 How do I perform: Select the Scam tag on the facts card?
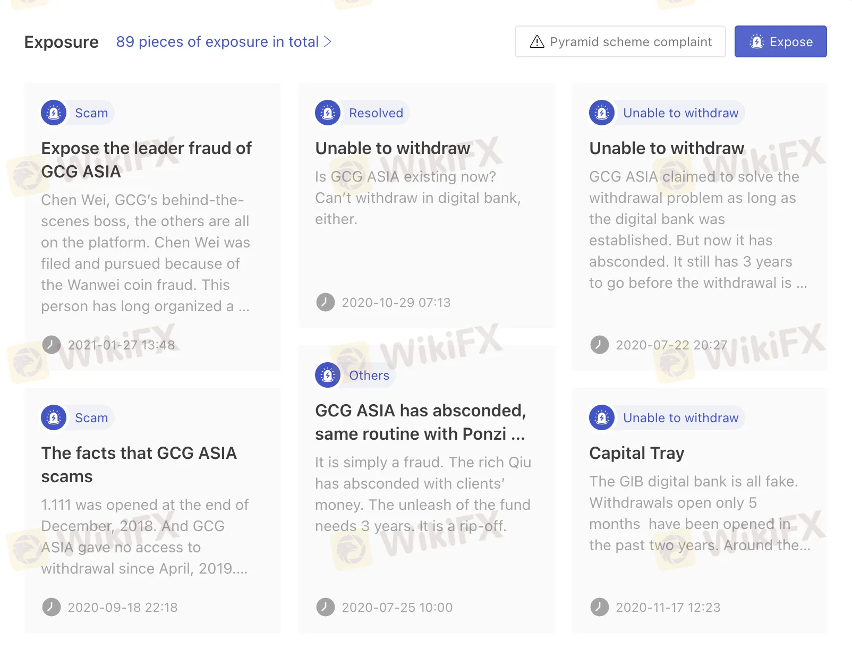click(76, 417)
